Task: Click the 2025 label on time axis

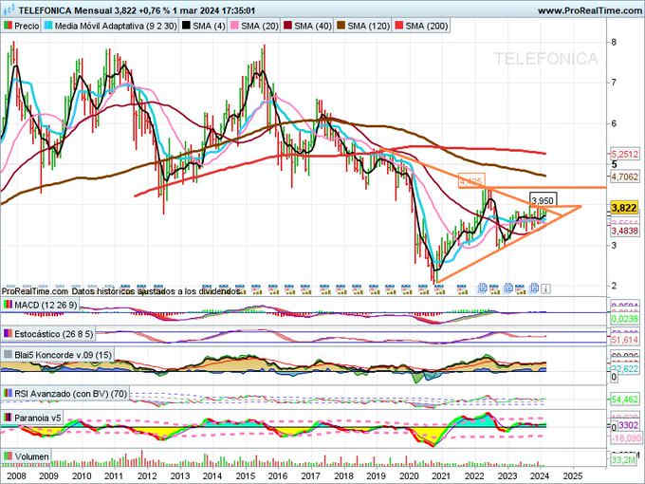Action: point(572,475)
